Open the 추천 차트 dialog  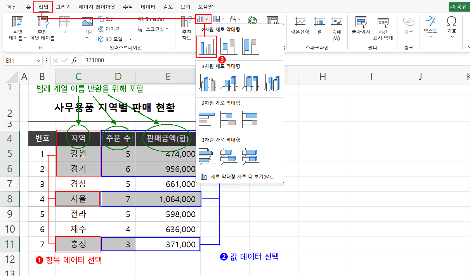pyautogui.click(x=186, y=27)
